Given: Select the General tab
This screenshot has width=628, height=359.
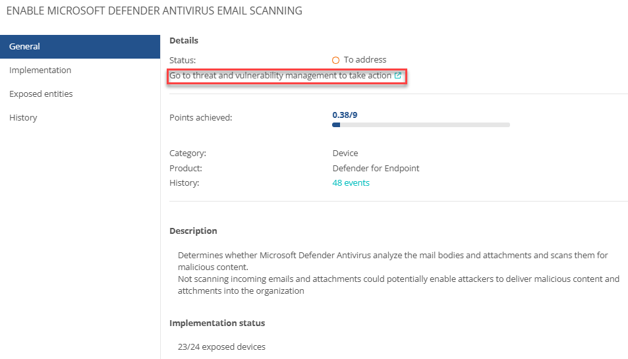Looking at the screenshot, I should pyautogui.click(x=80, y=46).
